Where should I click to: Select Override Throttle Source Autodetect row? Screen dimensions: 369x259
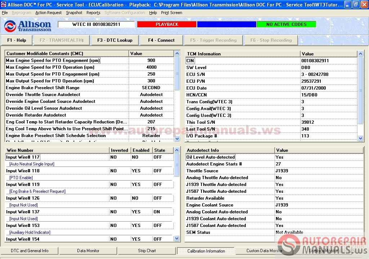point(89,95)
